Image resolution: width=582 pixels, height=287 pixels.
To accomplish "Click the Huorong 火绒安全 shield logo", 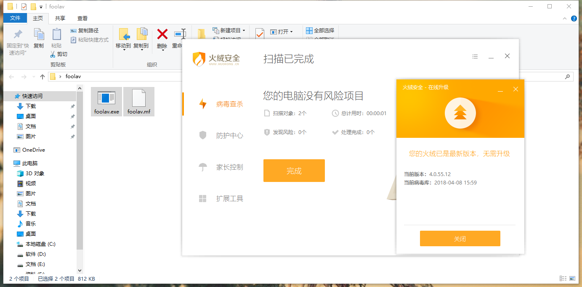I will 199,59.
